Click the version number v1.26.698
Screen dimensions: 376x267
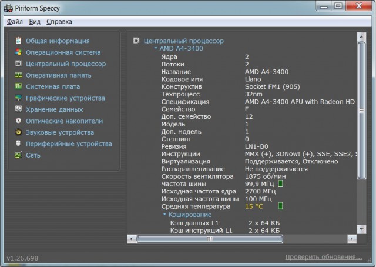point(22,258)
